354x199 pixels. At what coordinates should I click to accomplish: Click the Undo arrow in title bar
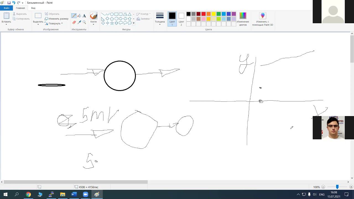14,3
